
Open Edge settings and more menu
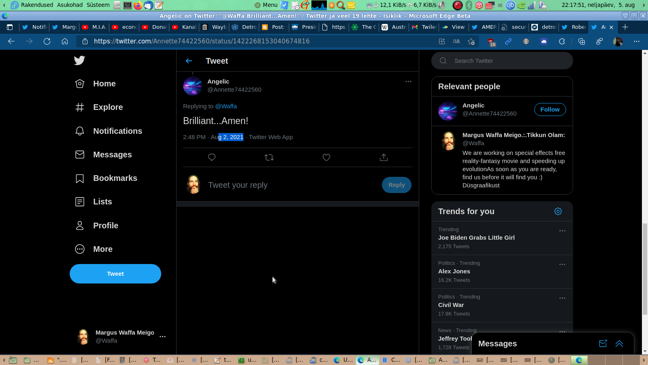[x=637, y=41]
